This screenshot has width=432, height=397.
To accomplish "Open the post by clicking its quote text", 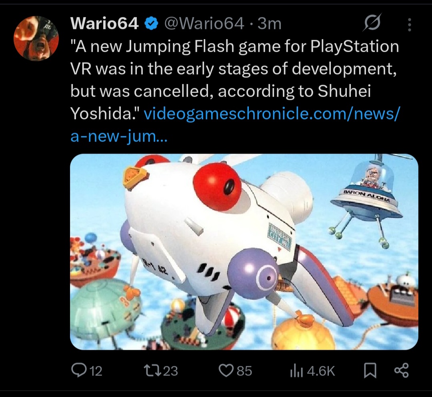I will [x=235, y=79].
